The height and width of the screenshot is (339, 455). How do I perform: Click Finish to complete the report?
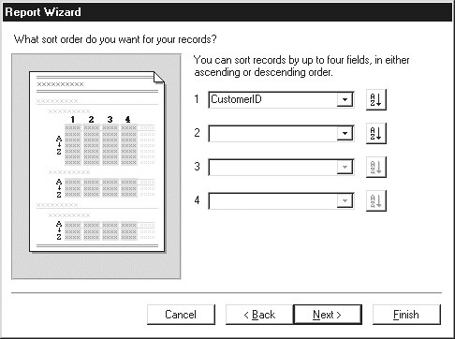click(406, 315)
